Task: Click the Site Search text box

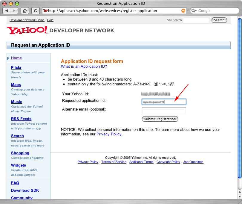Action: (x=196, y=20)
